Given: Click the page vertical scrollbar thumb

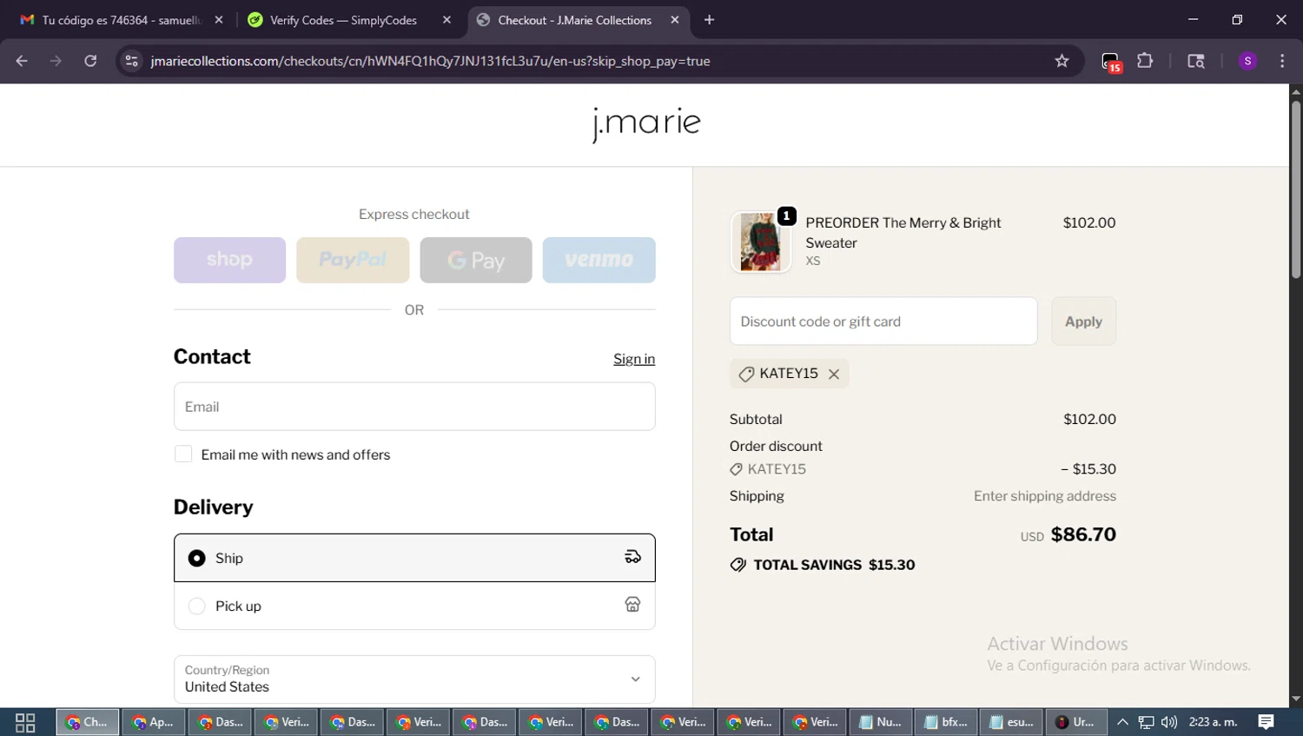Looking at the screenshot, I should pyautogui.click(x=1296, y=189).
